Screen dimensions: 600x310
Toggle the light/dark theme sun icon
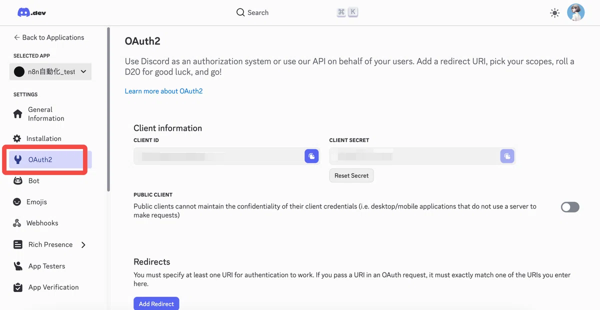coord(554,13)
